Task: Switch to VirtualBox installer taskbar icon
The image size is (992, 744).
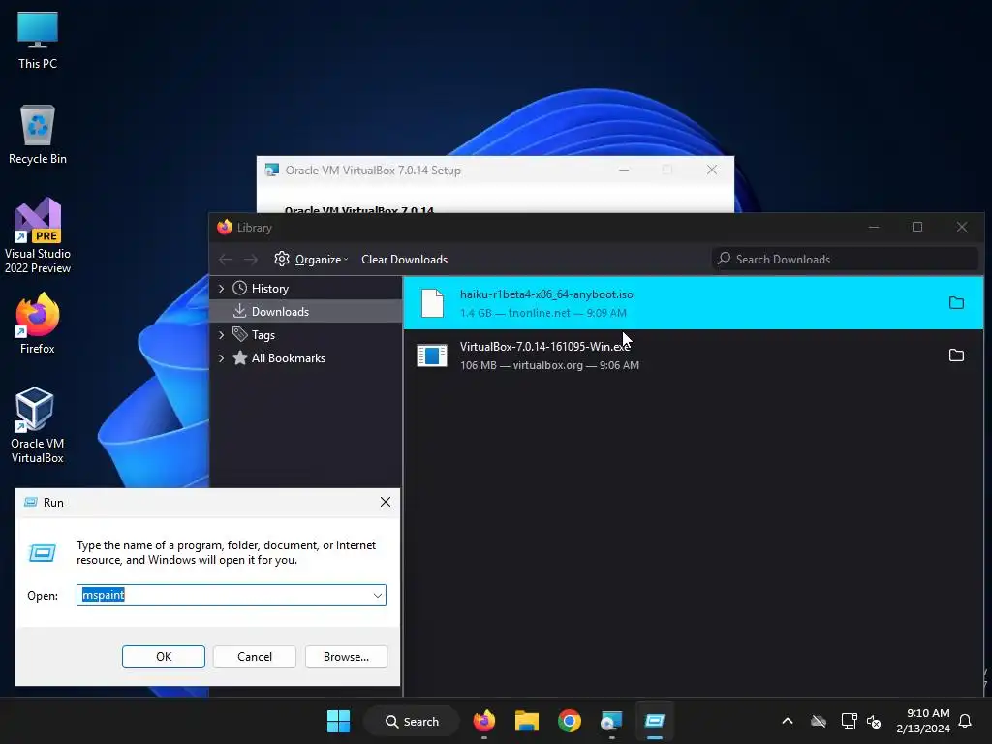Action: coord(612,721)
